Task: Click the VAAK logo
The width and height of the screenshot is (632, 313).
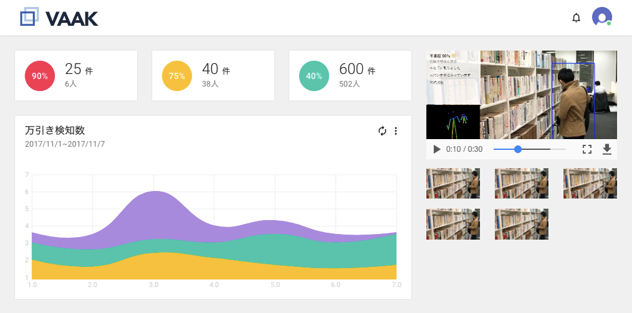Action: (x=59, y=18)
